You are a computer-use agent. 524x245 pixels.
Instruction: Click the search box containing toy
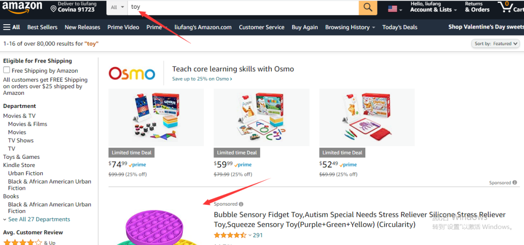coord(243,7)
